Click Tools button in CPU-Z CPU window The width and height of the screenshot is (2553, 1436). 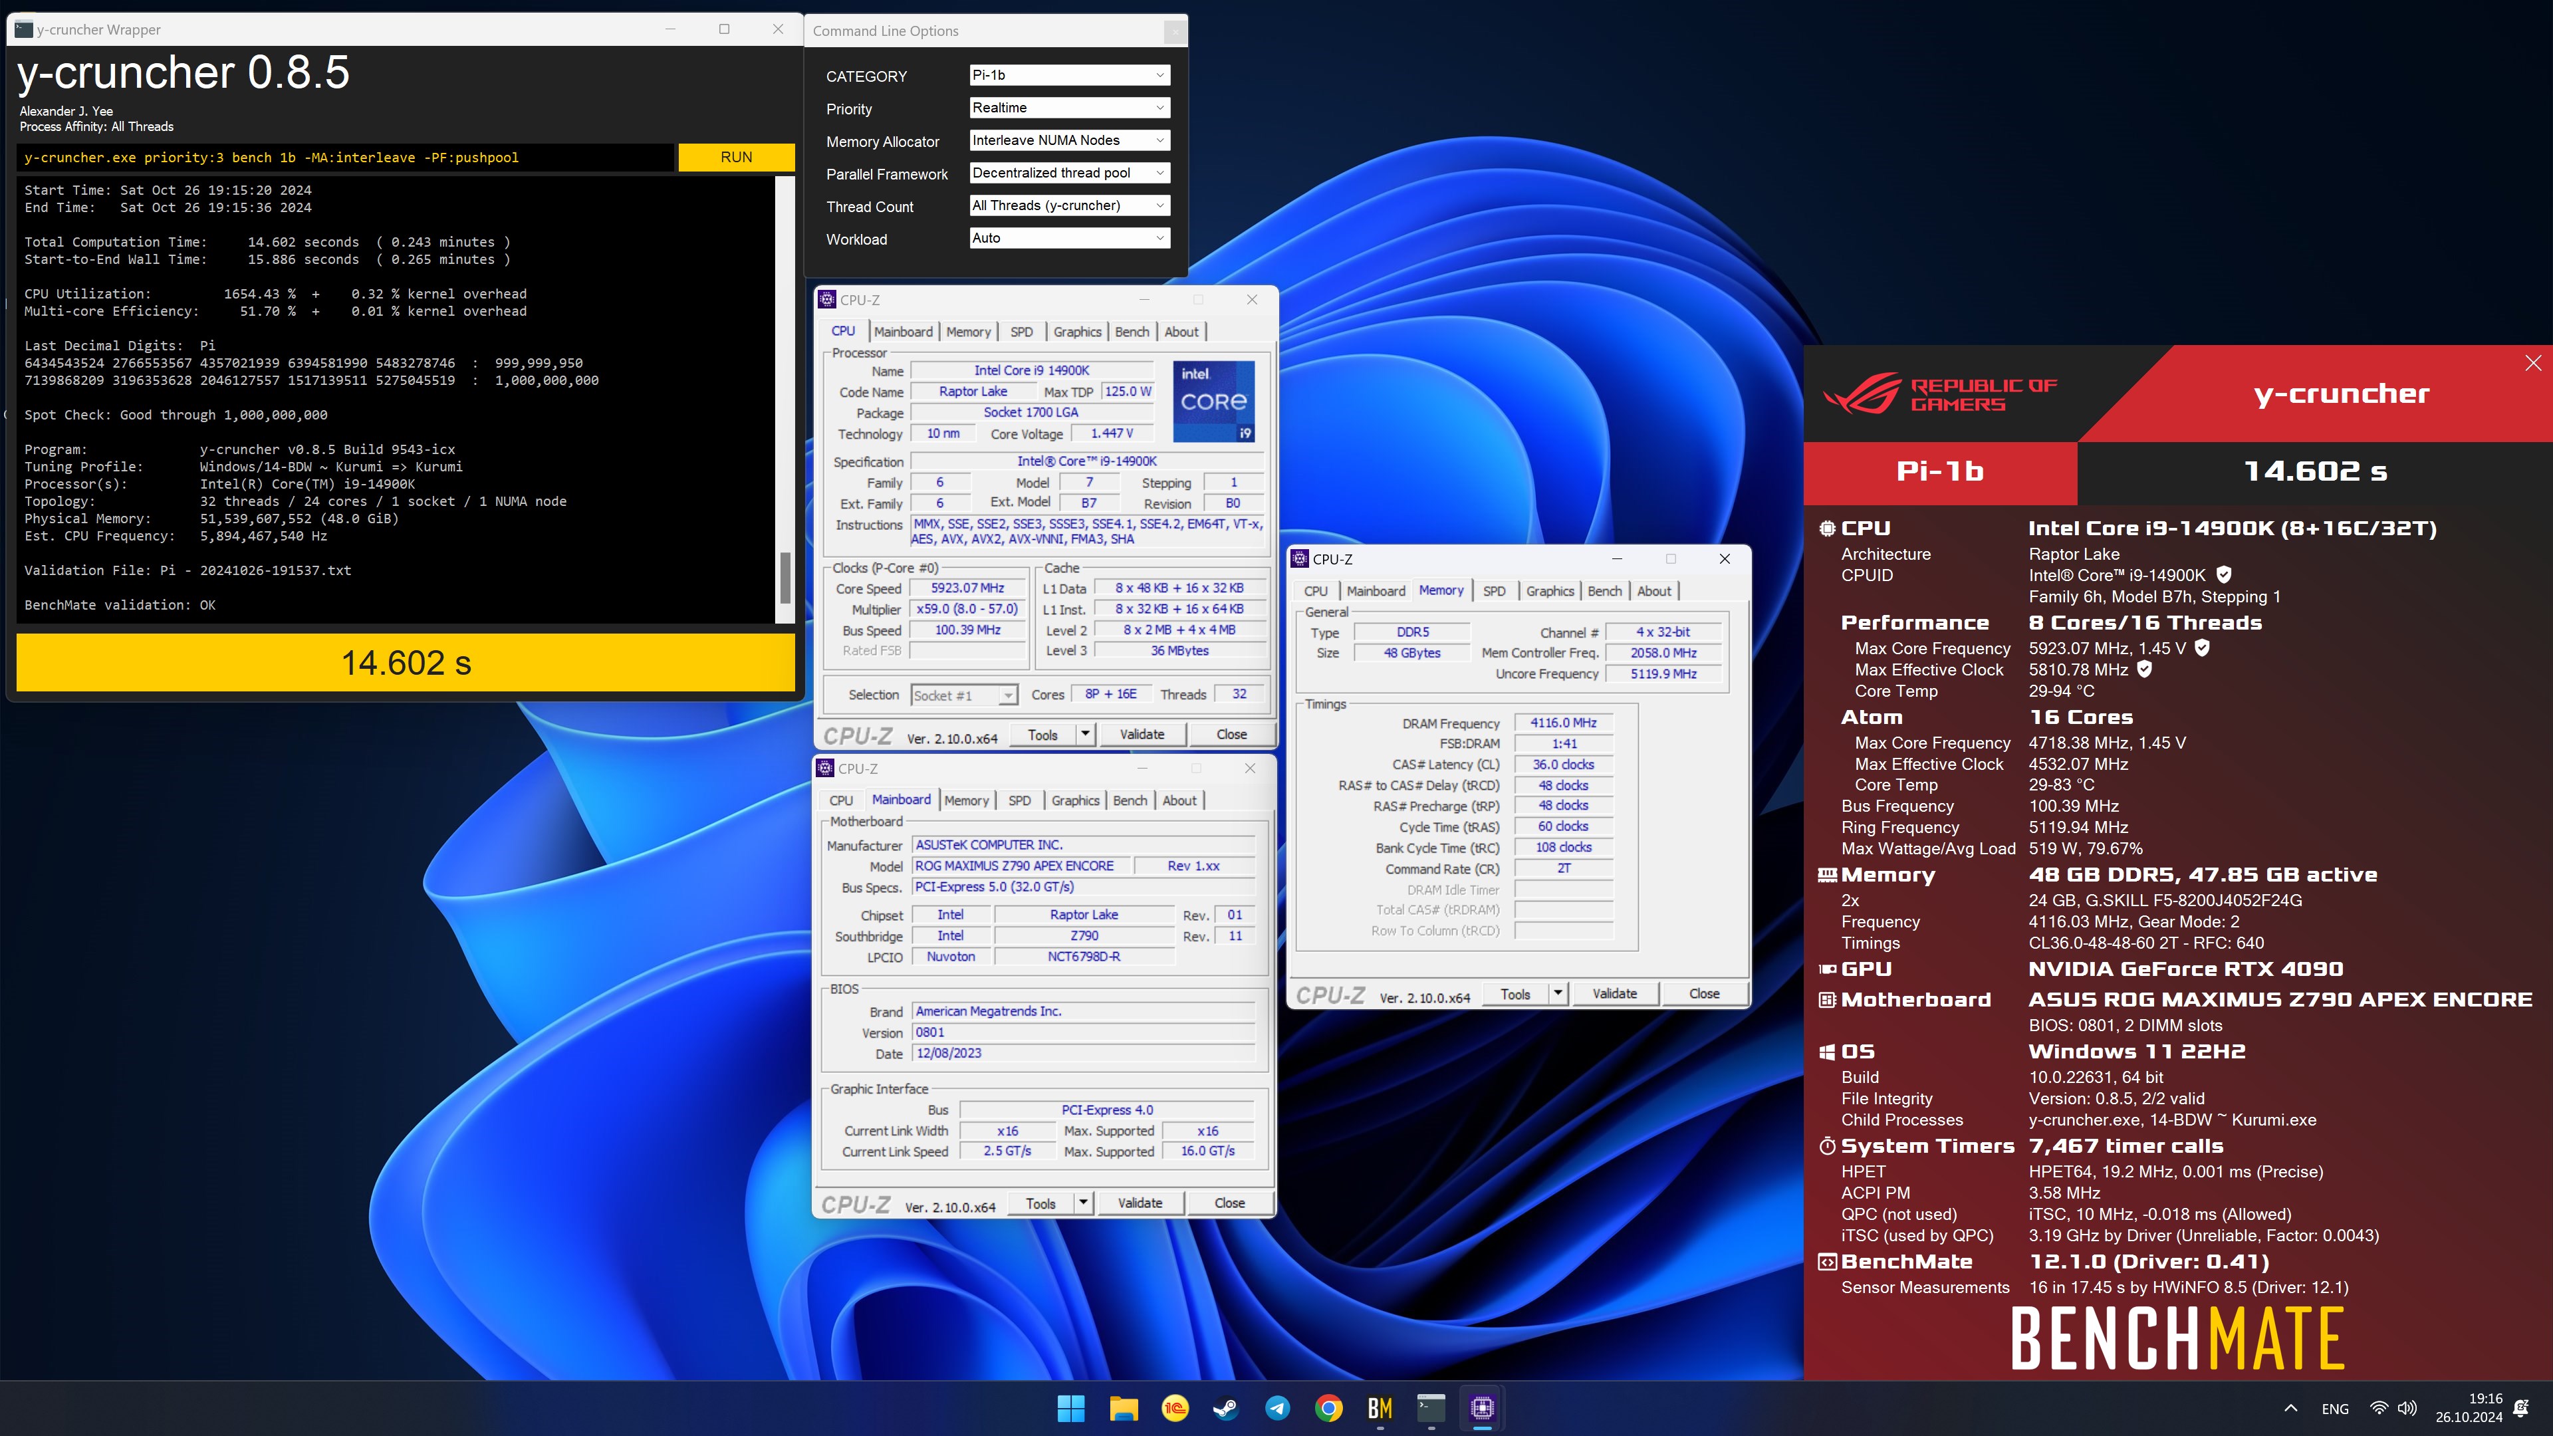[x=1042, y=735]
